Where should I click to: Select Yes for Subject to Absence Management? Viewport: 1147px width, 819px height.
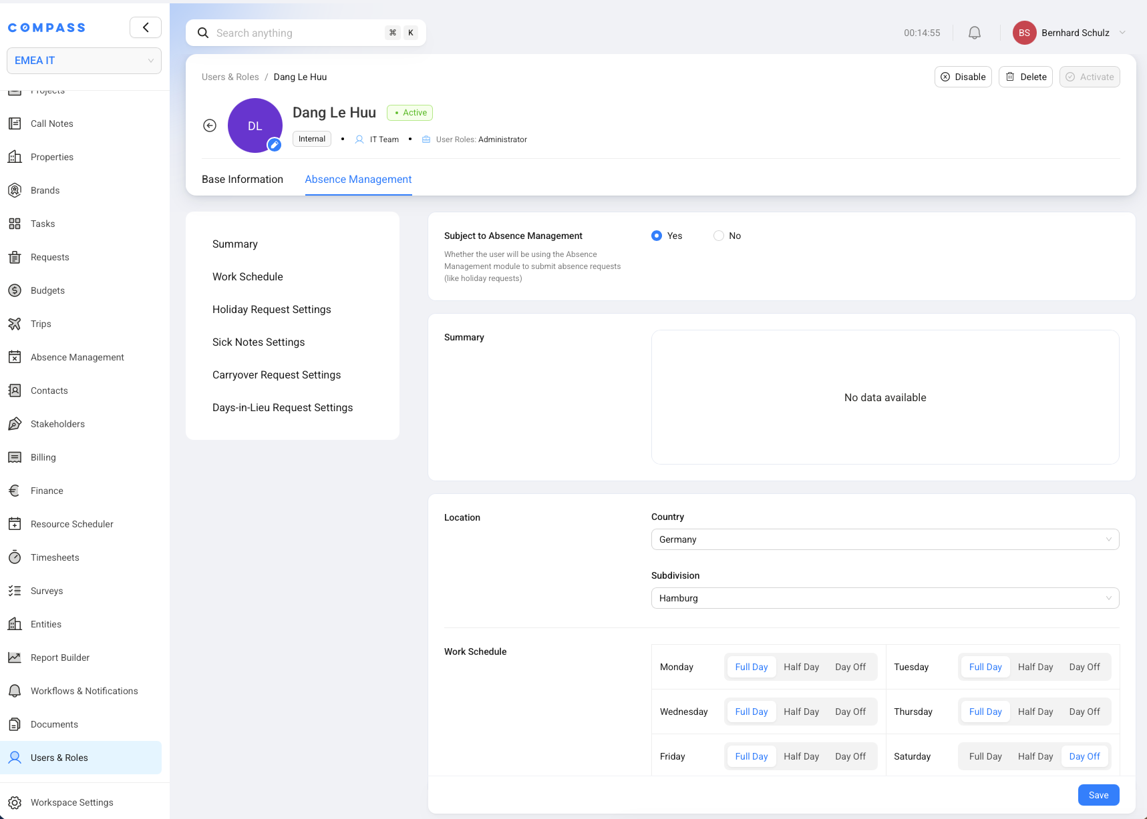tap(657, 236)
